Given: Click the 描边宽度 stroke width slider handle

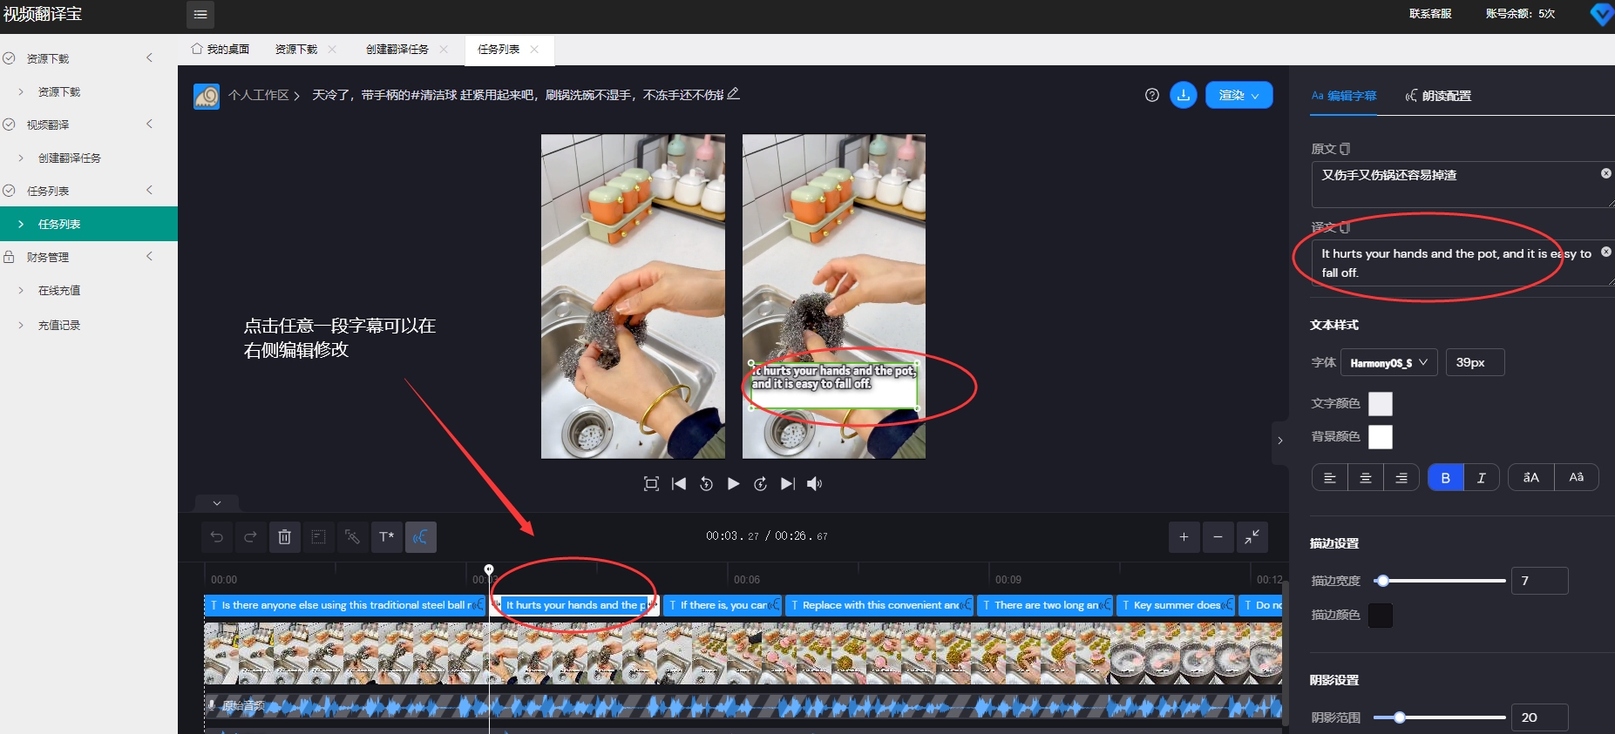Looking at the screenshot, I should pyautogui.click(x=1382, y=581).
